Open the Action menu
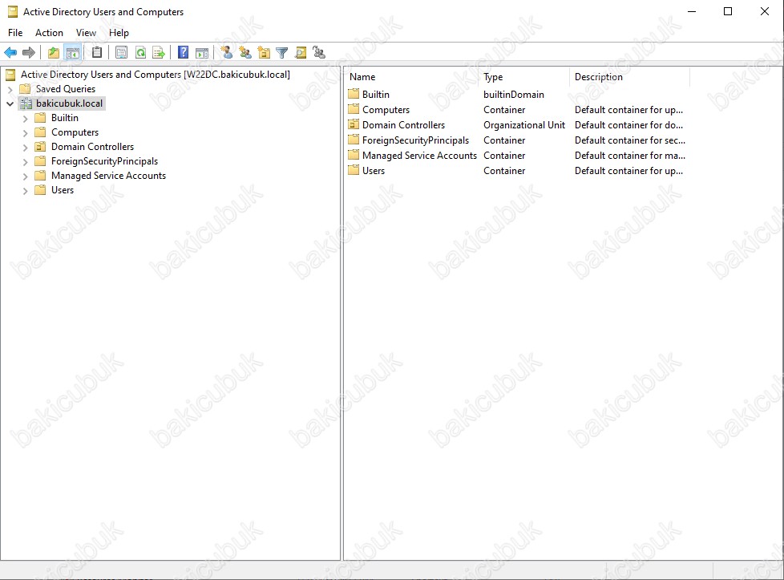784x580 pixels. (x=49, y=33)
